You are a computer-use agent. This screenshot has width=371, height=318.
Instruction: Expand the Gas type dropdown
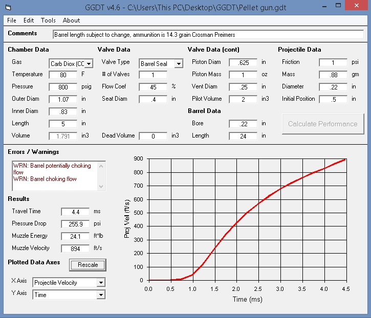(x=89, y=64)
